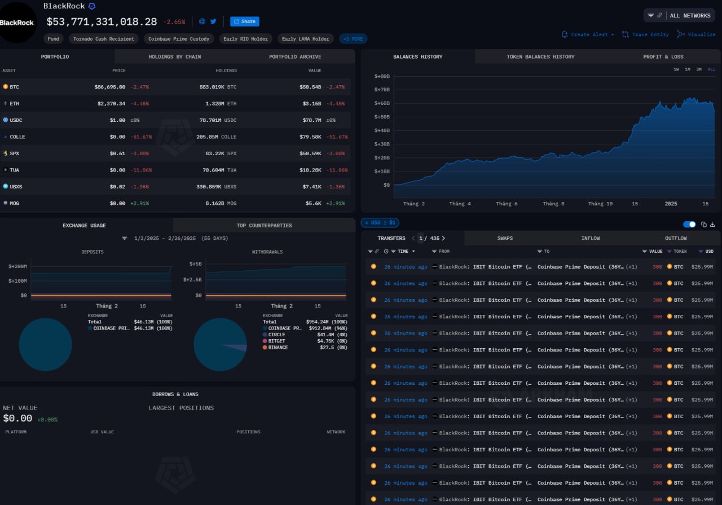This screenshot has width=722, height=505.
Task: Click the USDC icon in portfolio
Action: pos(6,120)
